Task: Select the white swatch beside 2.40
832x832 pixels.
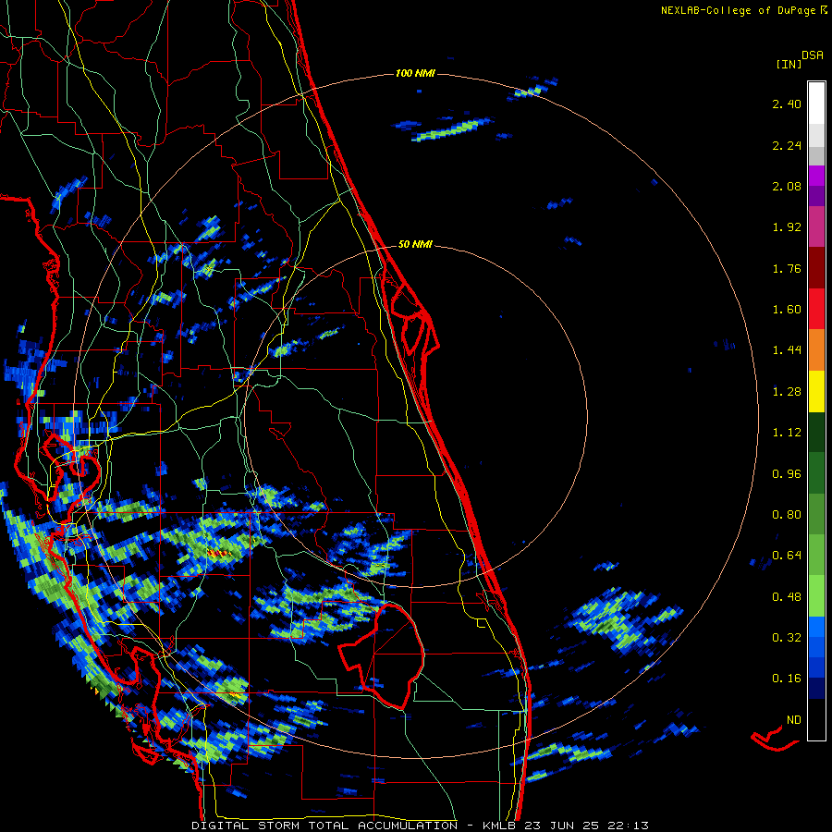Action: 816,104
